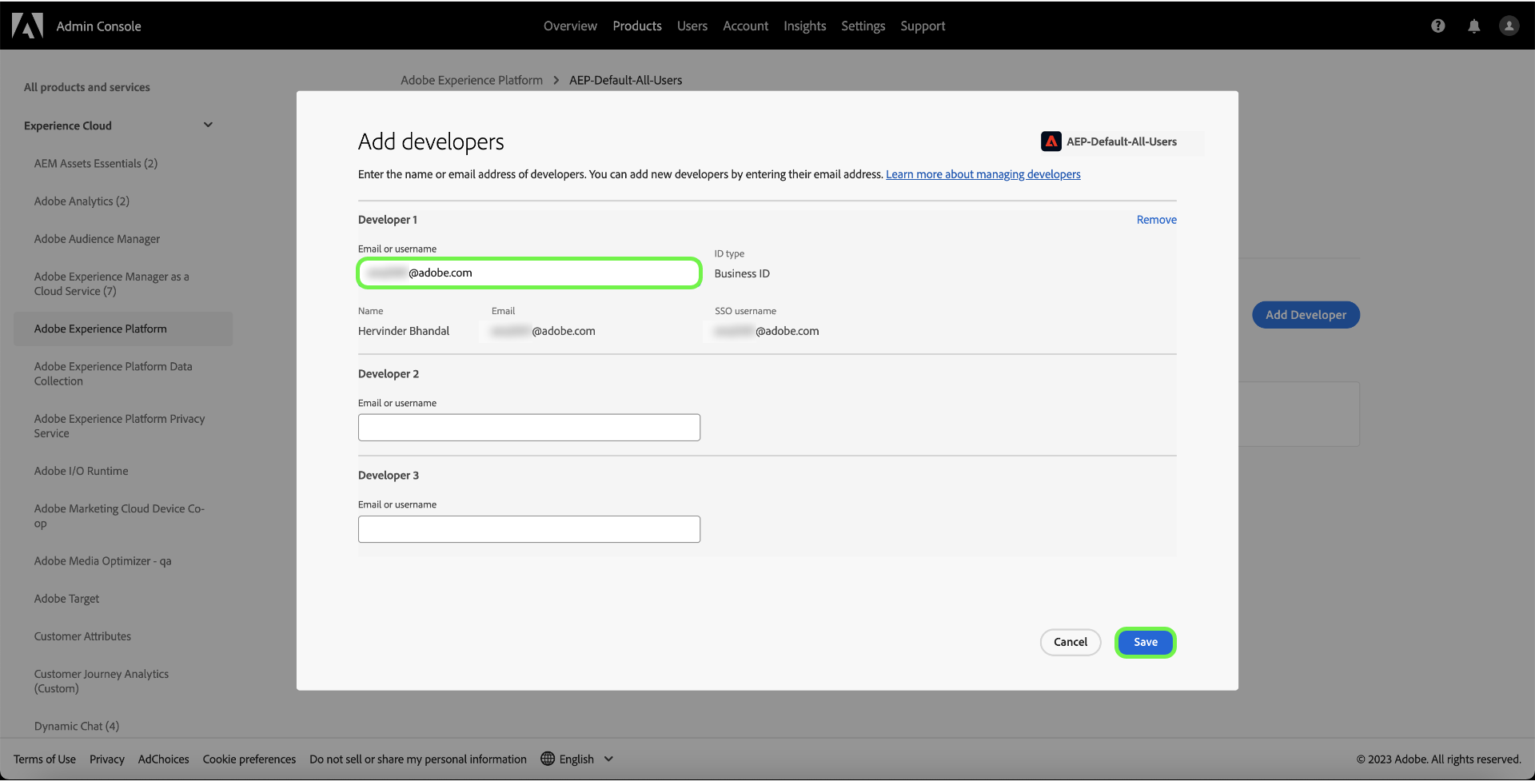Open the Overview tab
Screen dimensions: 1535x781
click(570, 26)
